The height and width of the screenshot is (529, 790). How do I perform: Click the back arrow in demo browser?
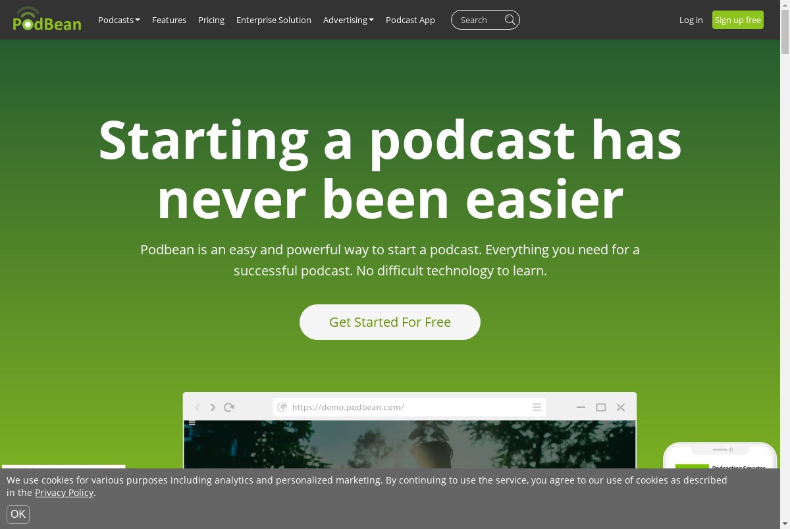pyautogui.click(x=197, y=407)
